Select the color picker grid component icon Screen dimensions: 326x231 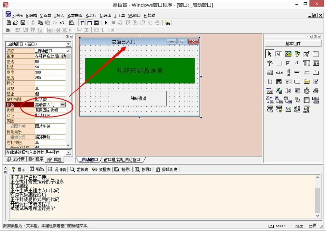click(x=270, y=91)
